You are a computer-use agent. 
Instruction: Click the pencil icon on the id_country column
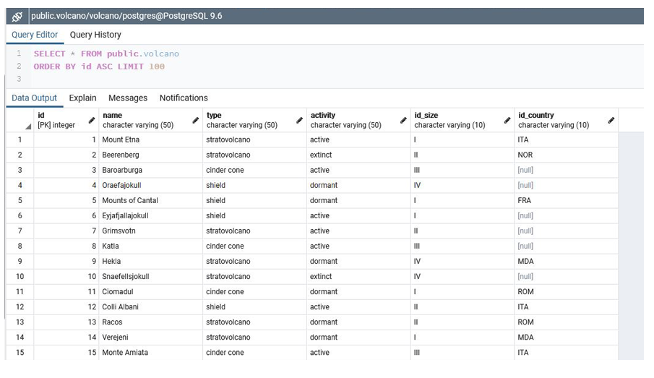pos(611,120)
